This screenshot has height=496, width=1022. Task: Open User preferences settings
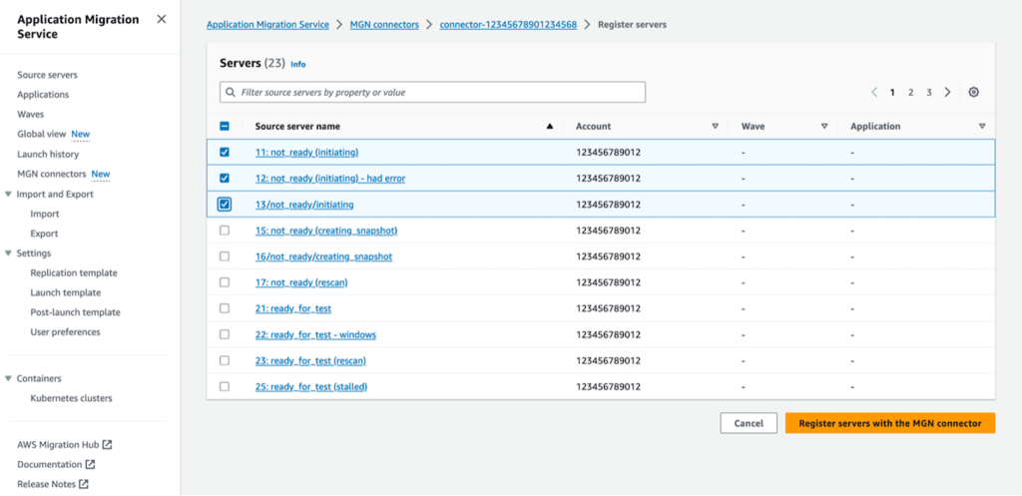click(65, 331)
